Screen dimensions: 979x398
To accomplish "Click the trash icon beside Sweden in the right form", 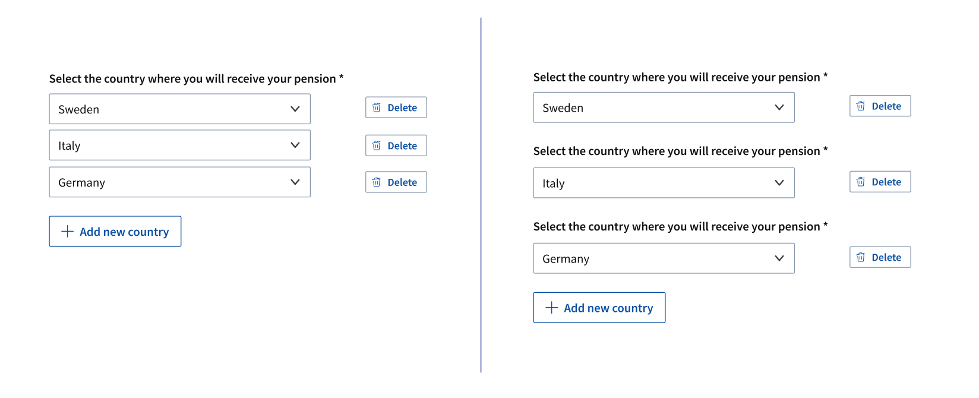I will [861, 106].
